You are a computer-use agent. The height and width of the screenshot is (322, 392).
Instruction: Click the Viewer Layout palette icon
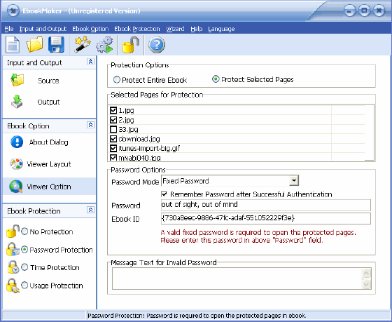coord(17,164)
